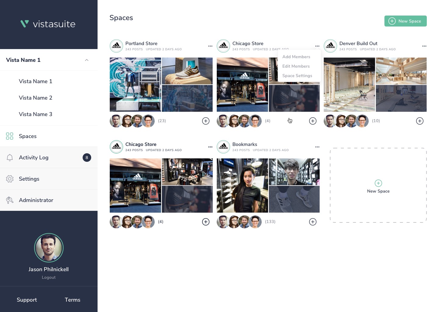Open the Terms link
The height and width of the screenshot is (312, 439).
click(73, 300)
